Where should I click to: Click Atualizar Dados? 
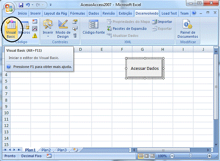[x=122, y=36]
